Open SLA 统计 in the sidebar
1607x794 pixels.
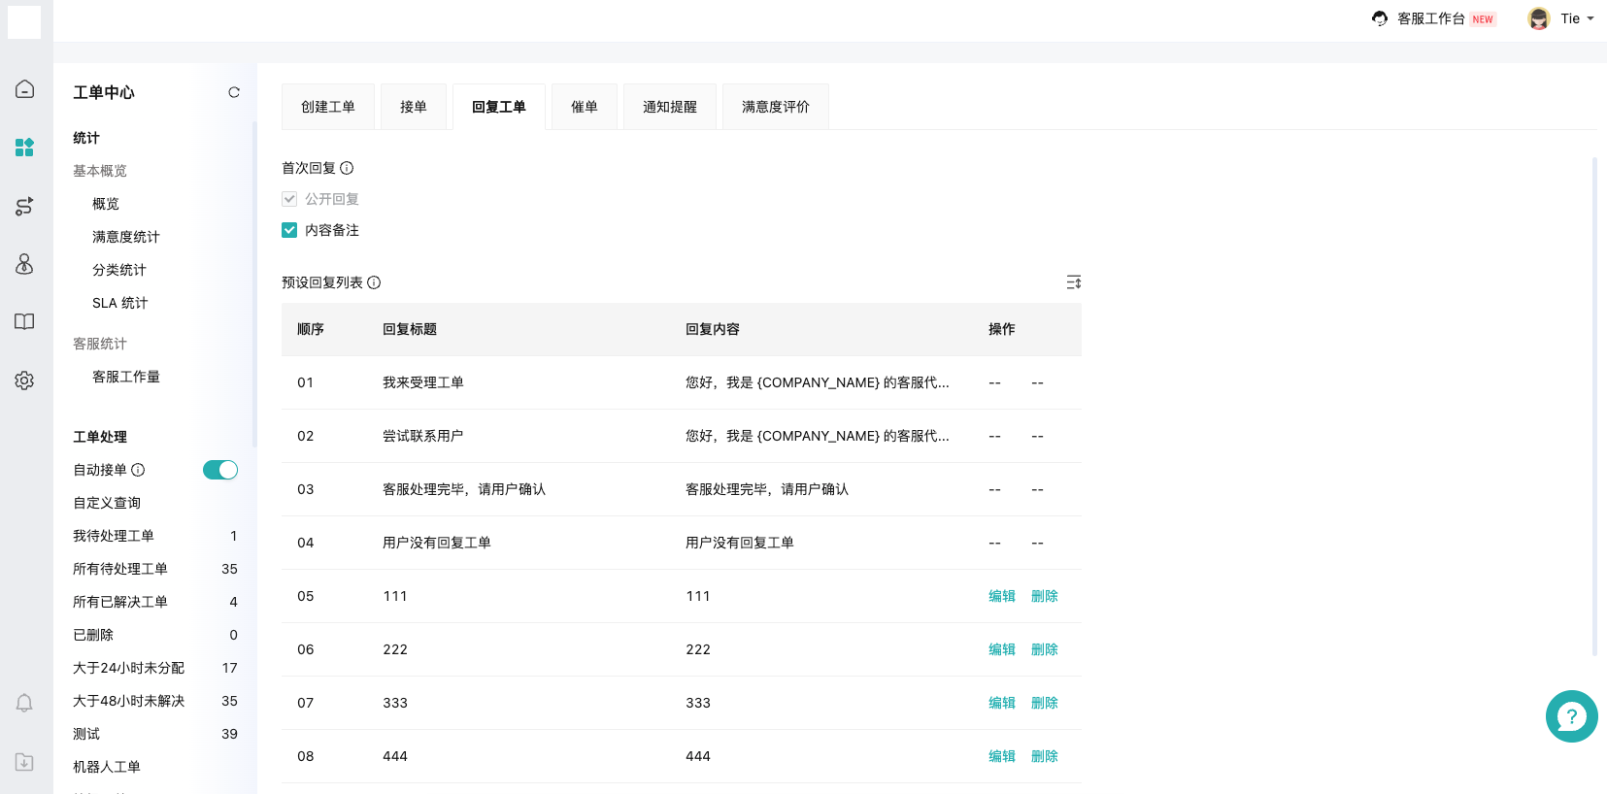(120, 303)
